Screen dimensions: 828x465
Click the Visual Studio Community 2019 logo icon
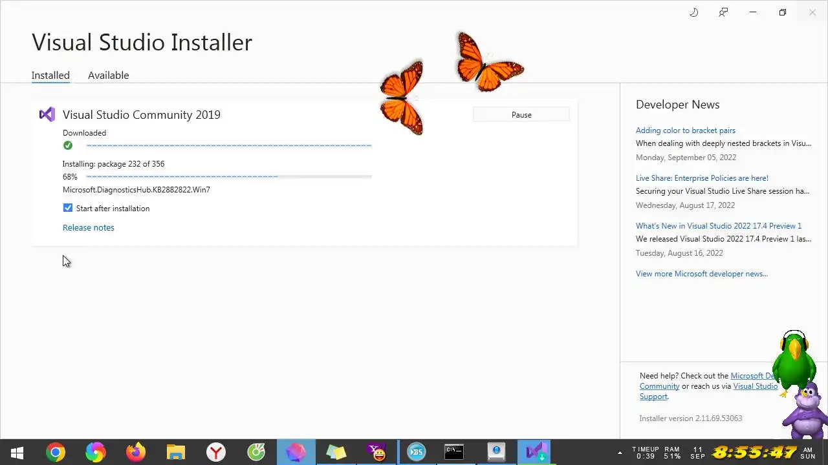tap(47, 115)
